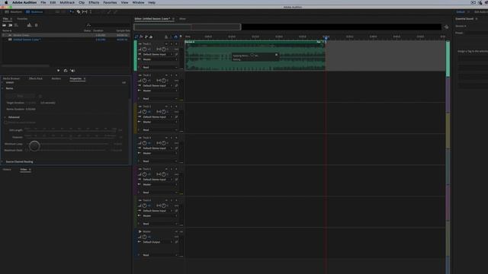The image size is (488, 274).
Task: Open the Window menu
Action: pos(138,2)
